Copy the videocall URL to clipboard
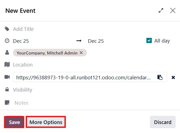 (160, 77)
